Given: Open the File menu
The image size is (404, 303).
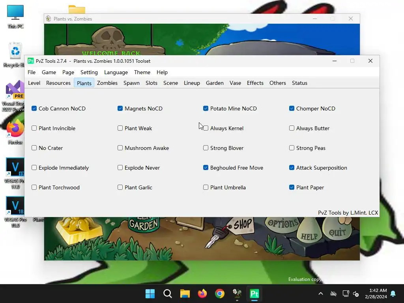Looking at the screenshot, I should tap(32, 73).
